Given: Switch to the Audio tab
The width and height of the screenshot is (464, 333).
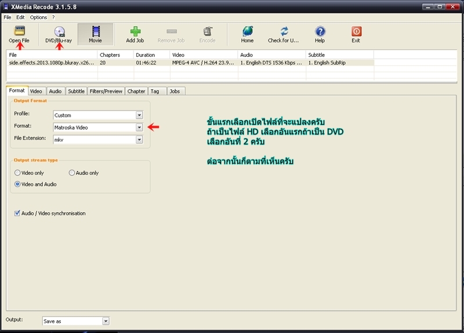Looking at the screenshot, I should (x=55, y=91).
